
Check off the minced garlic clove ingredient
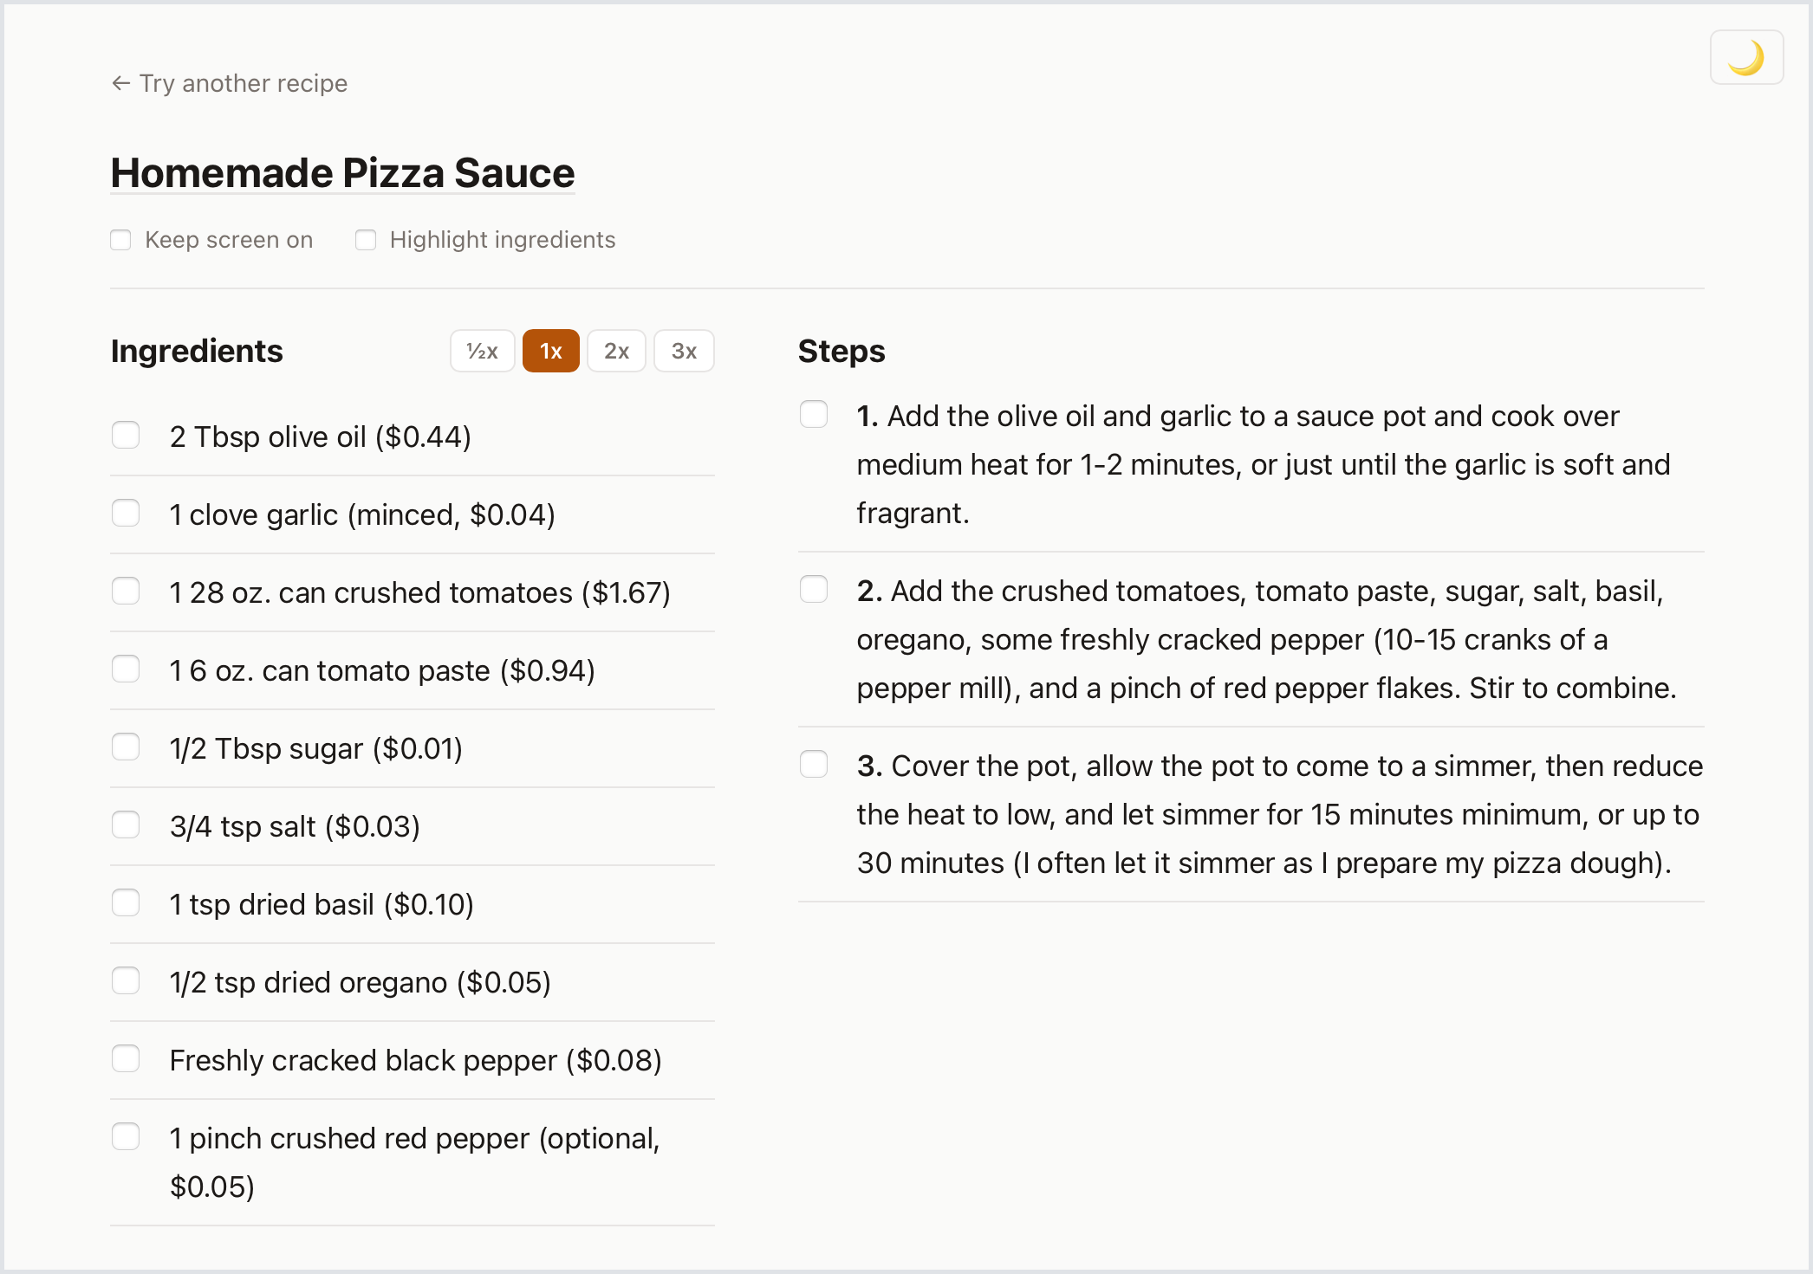click(x=127, y=513)
